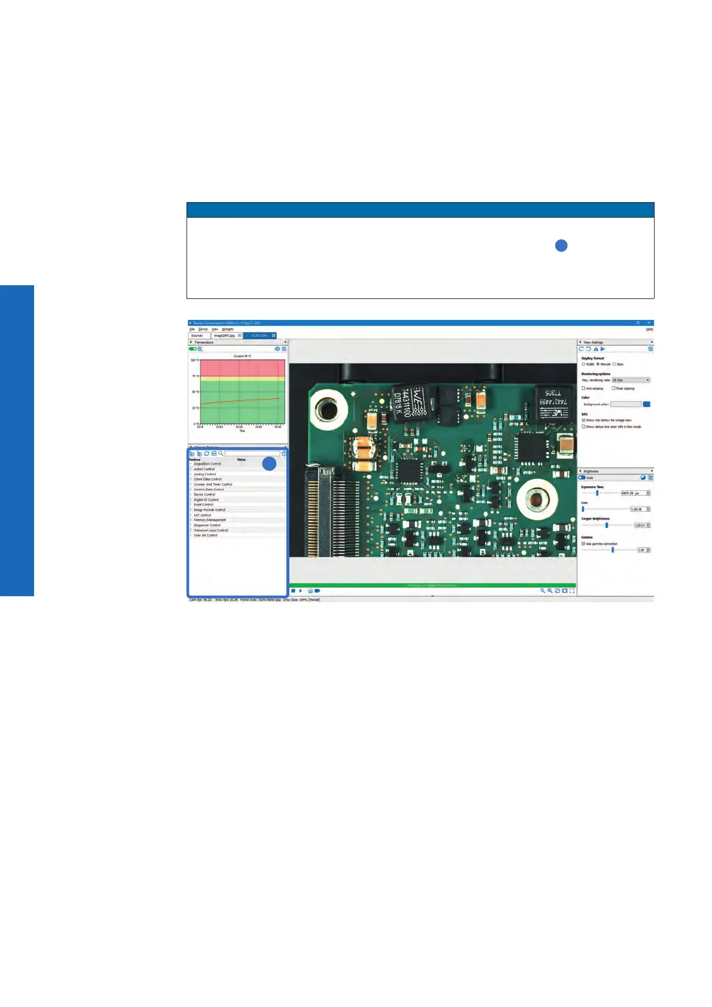Click the Gain value spinner arrows
Image resolution: width=712 pixels, height=1007 pixels.
[648, 509]
